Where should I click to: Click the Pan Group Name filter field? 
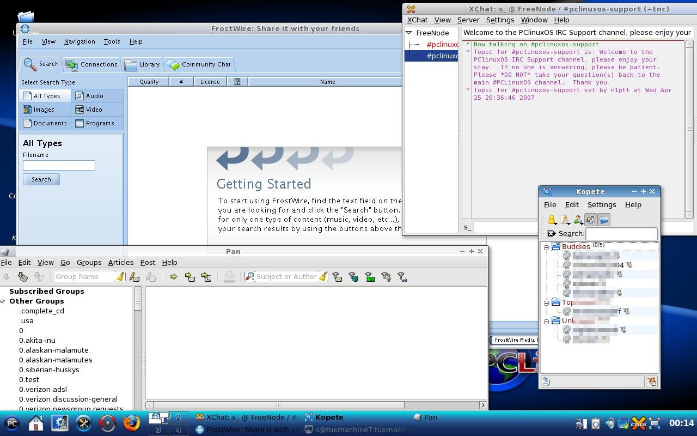(84, 277)
